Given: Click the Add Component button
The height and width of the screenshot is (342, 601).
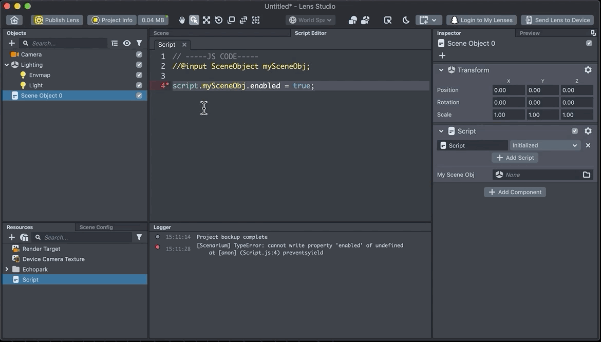Looking at the screenshot, I should pyautogui.click(x=515, y=192).
